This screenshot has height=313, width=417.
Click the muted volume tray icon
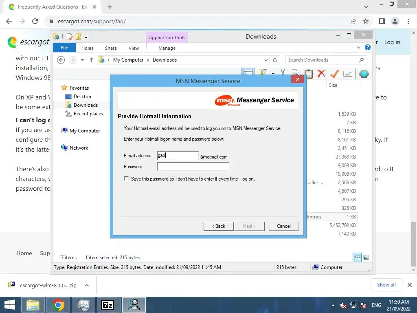point(343,305)
